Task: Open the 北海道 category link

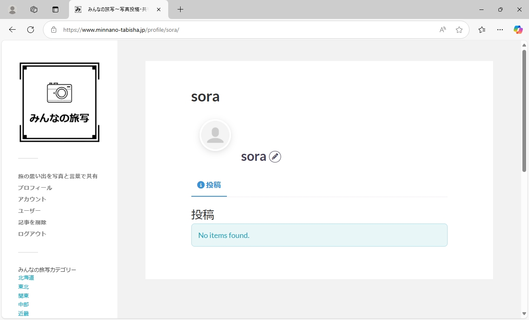Action: pyautogui.click(x=26, y=278)
